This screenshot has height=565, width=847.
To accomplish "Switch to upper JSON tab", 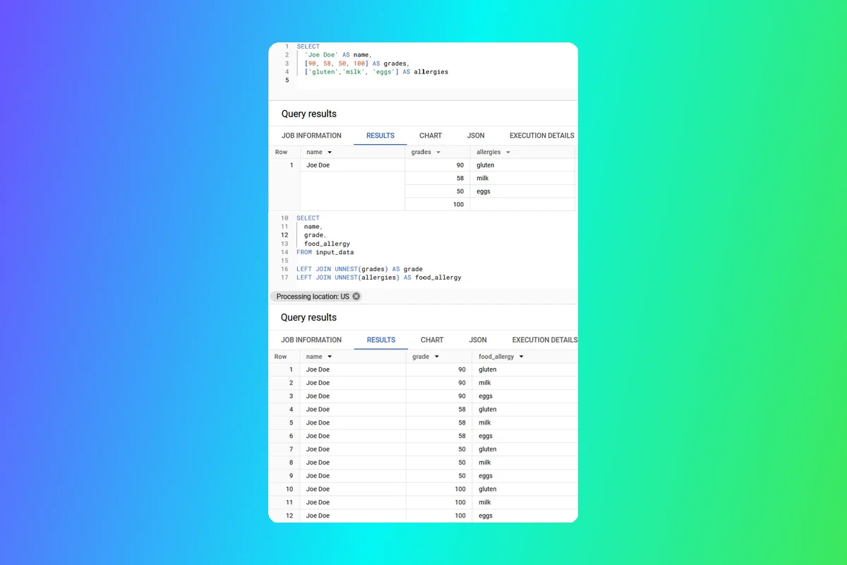I will pos(476,136).
